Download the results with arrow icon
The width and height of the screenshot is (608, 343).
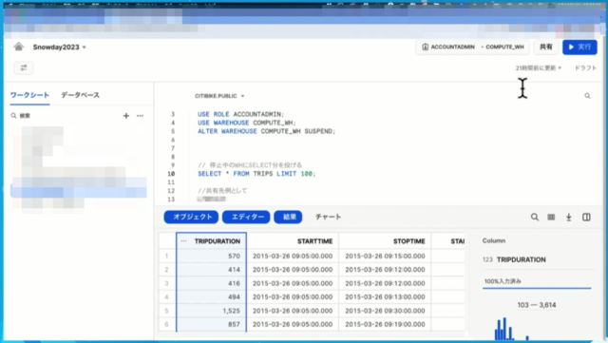coord(568,218)
